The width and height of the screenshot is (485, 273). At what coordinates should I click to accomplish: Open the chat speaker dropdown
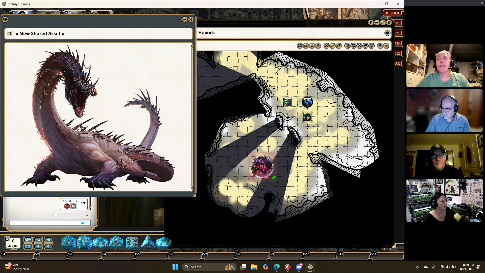(x=87, y=215)
